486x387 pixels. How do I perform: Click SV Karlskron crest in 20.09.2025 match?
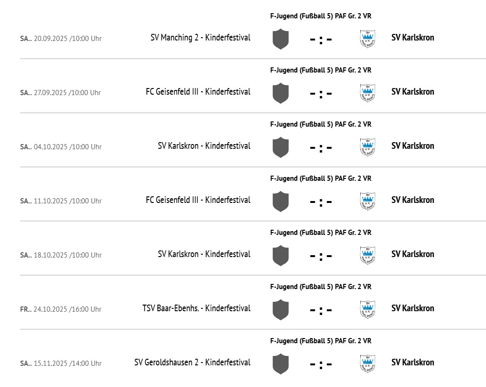click(x=367, y=39)
